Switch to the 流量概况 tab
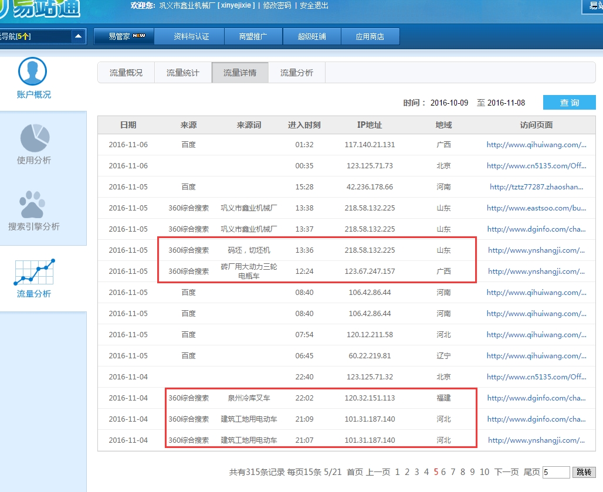Screen dimensions: 603x492 coord(126,73)
